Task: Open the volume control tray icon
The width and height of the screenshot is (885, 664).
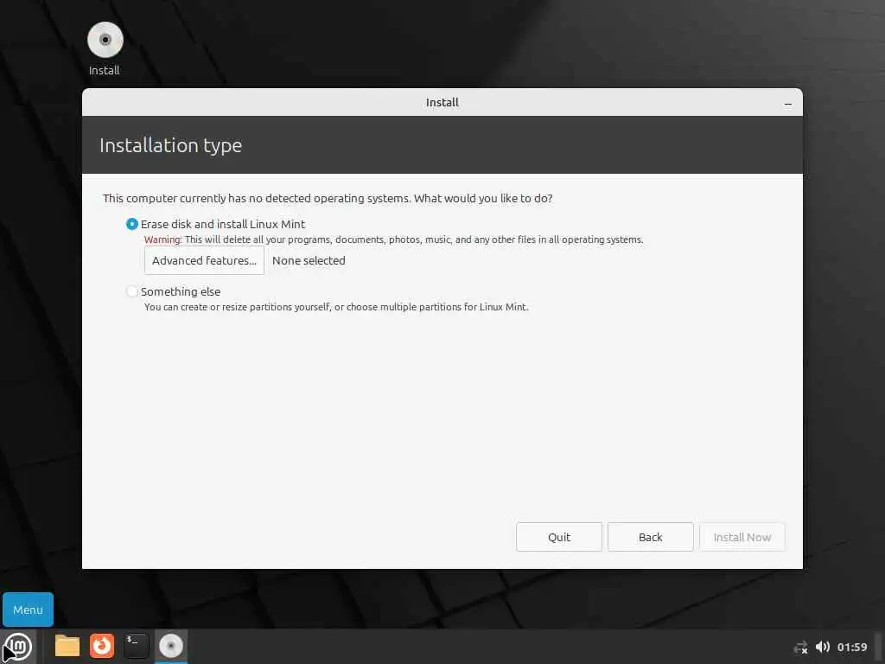Action: coord(823,647)
